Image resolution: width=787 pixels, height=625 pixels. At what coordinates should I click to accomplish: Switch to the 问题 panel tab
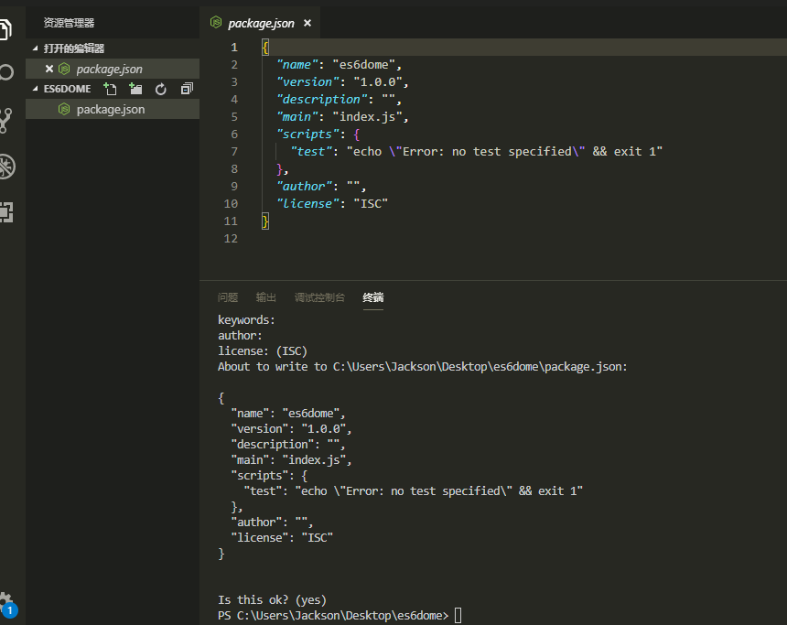tap(228, 297)
